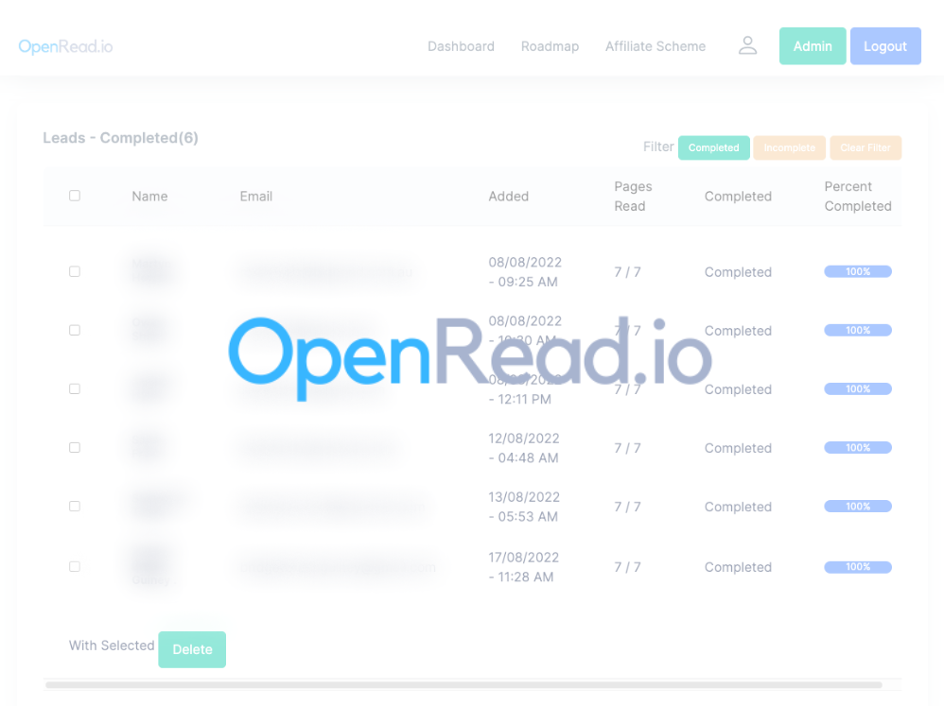Click the Percent Completed column header
Viewport: 944px width, 706px height.
click(857, 196)
